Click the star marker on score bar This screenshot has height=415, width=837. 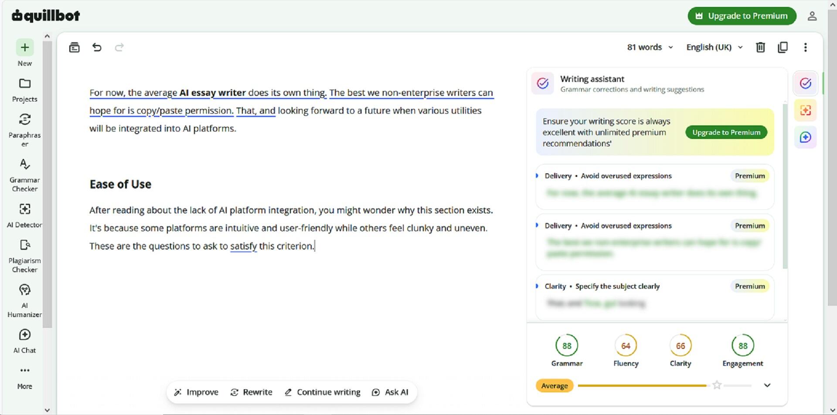pos(717,385)
